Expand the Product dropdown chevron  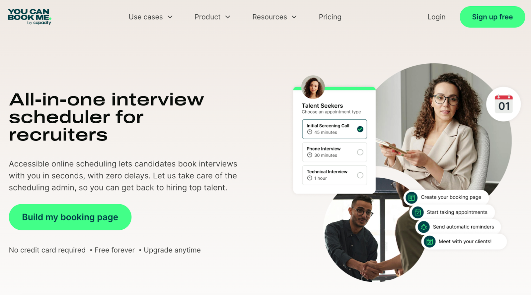click(228, 17)
